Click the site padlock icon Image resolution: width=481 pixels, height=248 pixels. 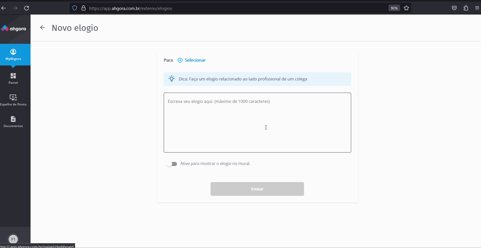coord(83,8)
